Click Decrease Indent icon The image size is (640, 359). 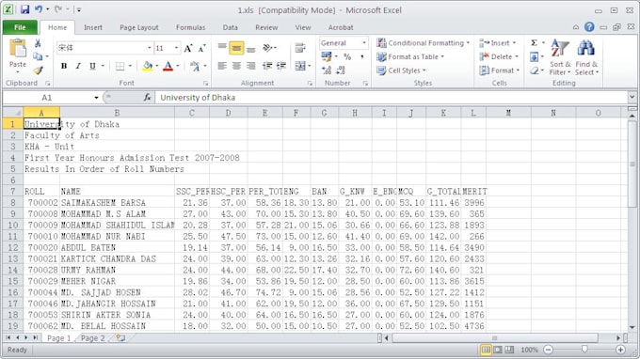click(x=267, y=66)
